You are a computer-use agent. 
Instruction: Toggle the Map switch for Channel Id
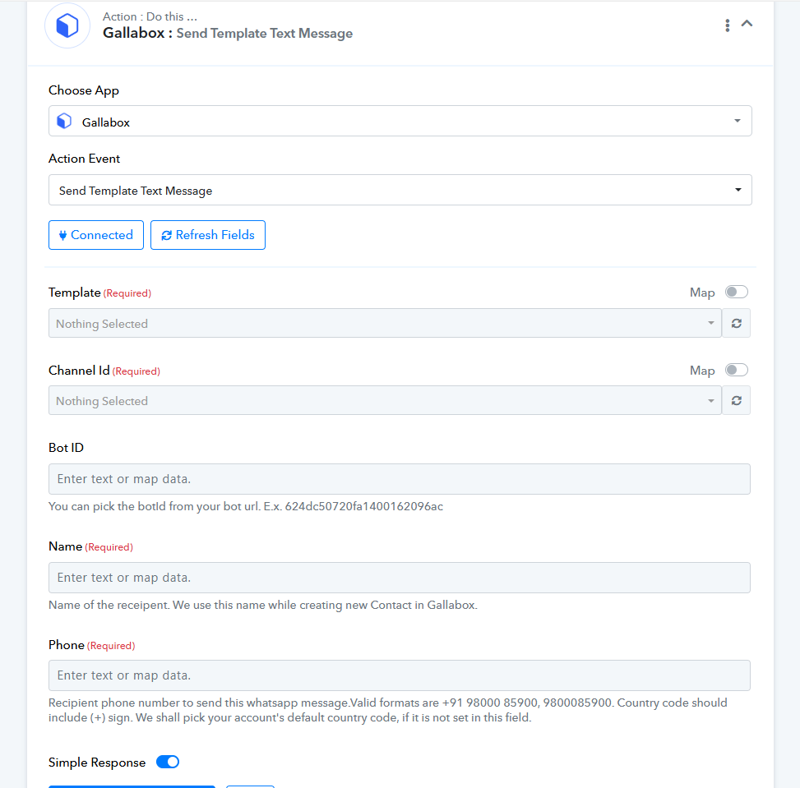click(736, 370)
